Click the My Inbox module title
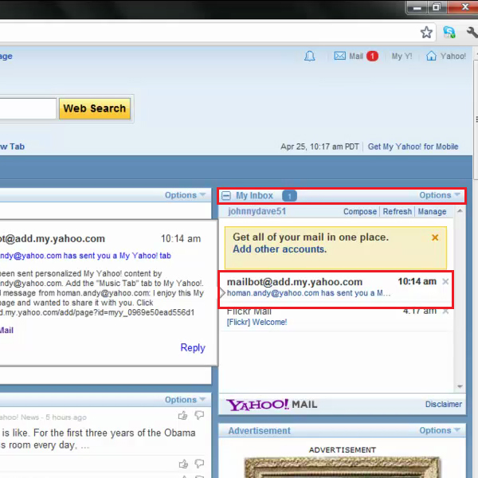This screenshot has height=478, width=478. [x=254, y=196]
